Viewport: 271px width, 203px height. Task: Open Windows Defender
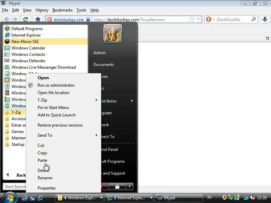tap(45, 61)
